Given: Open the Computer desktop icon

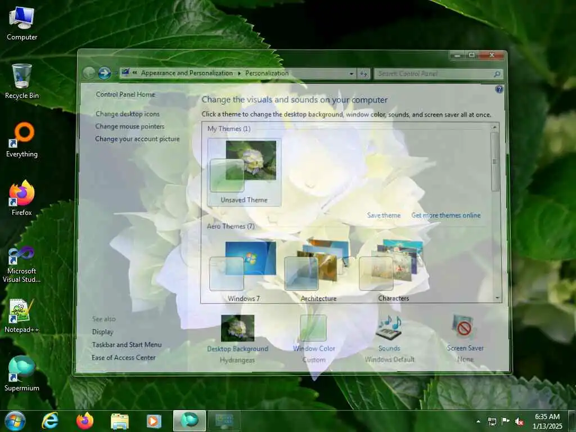Looking at the screenshot, I should click(22, 24).
